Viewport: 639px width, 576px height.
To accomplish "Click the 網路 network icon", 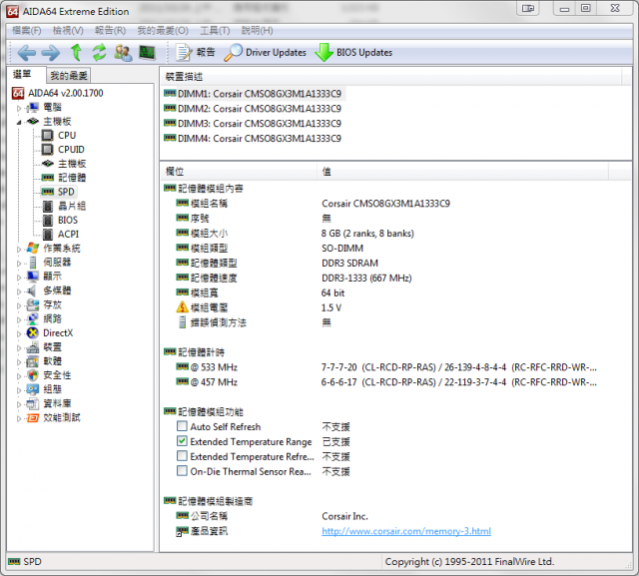I will tap(33, 318).
